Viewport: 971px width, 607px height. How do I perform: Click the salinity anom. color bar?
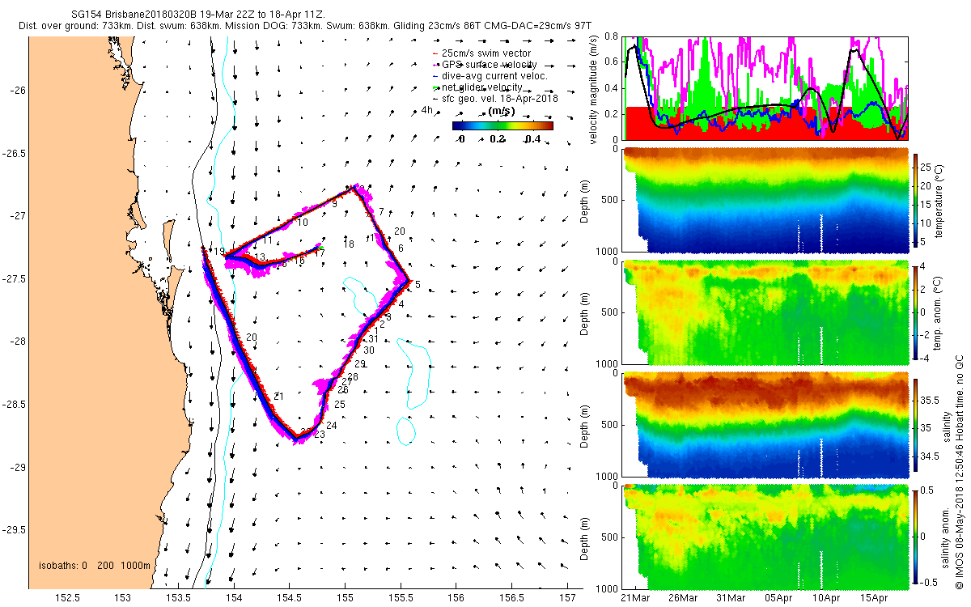click(917, 537)
